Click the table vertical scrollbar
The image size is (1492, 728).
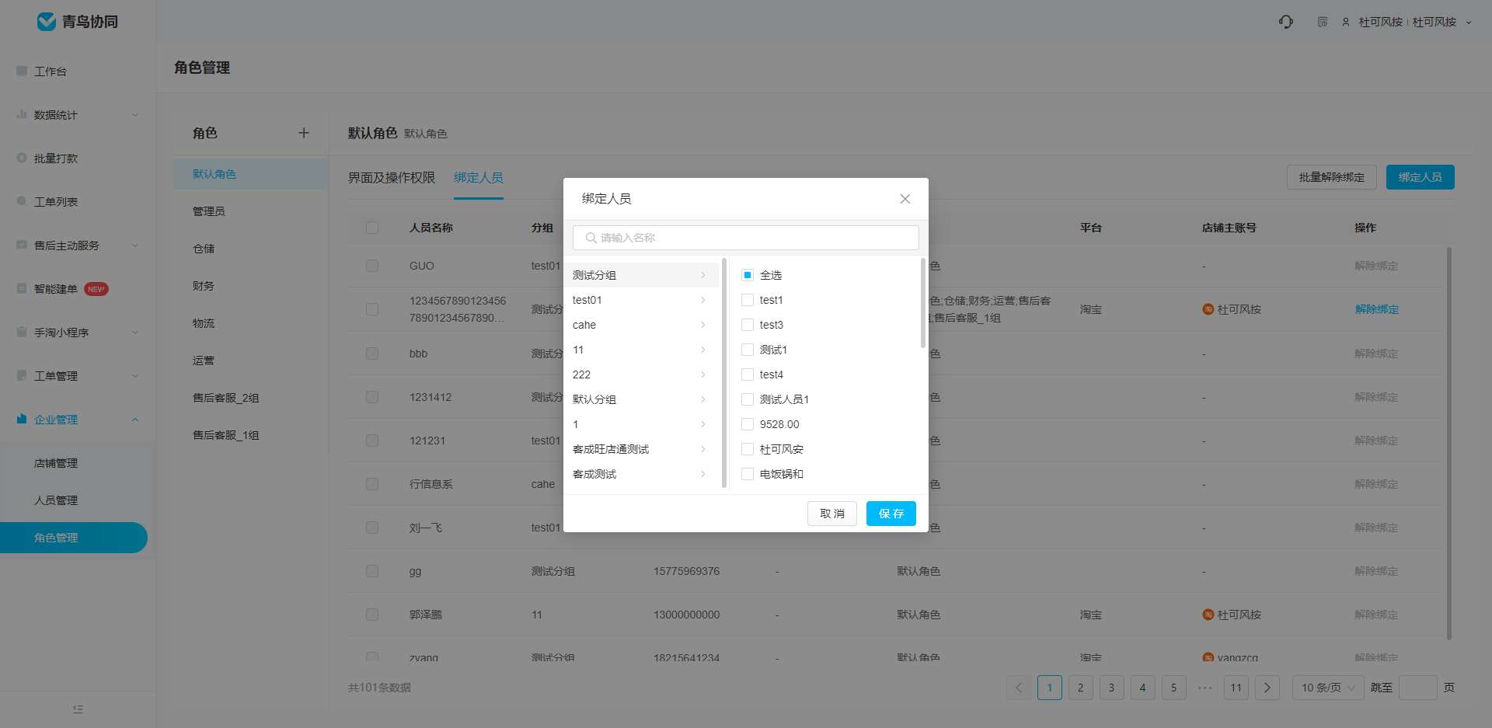(x=1449, y=443)
